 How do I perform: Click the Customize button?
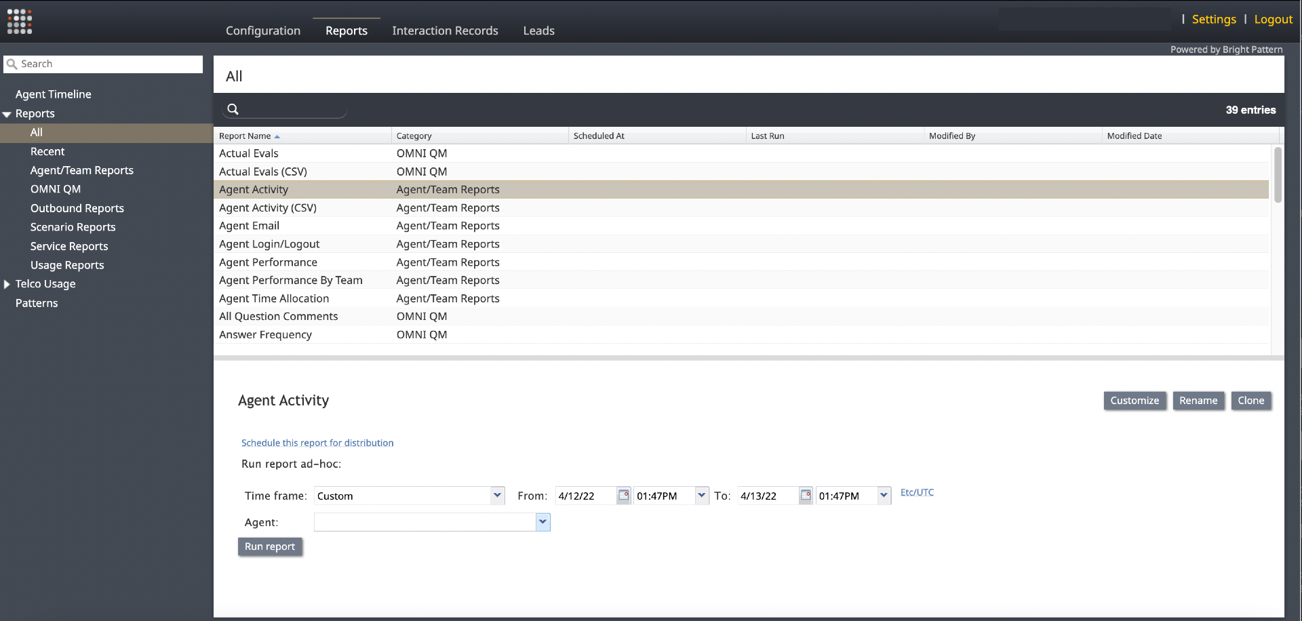coord(1135,401)
